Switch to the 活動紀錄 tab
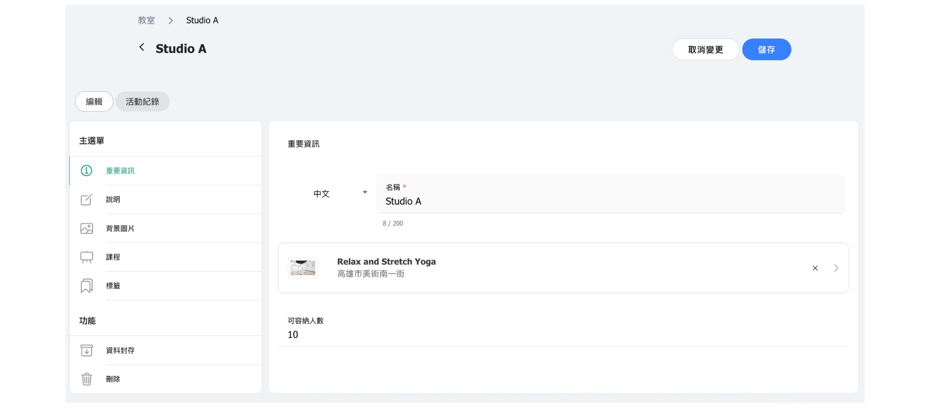 pos(143,102)
